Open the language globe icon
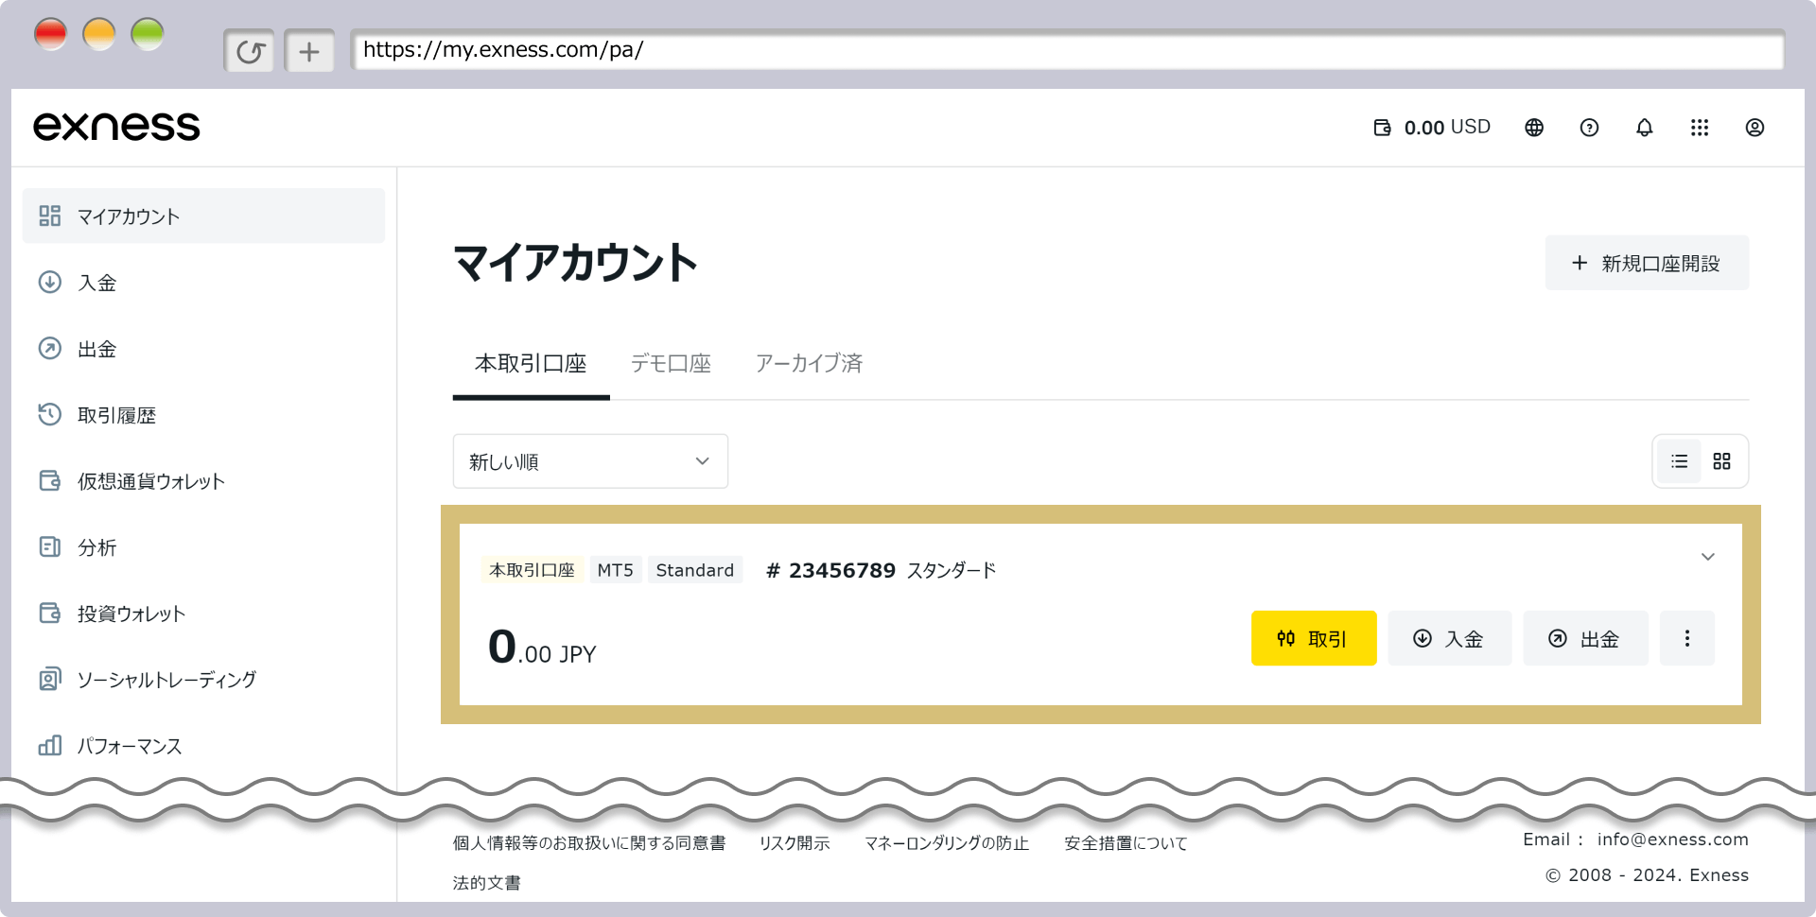 point(1534,128)
